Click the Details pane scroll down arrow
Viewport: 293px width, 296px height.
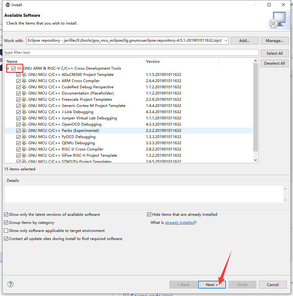286,200
